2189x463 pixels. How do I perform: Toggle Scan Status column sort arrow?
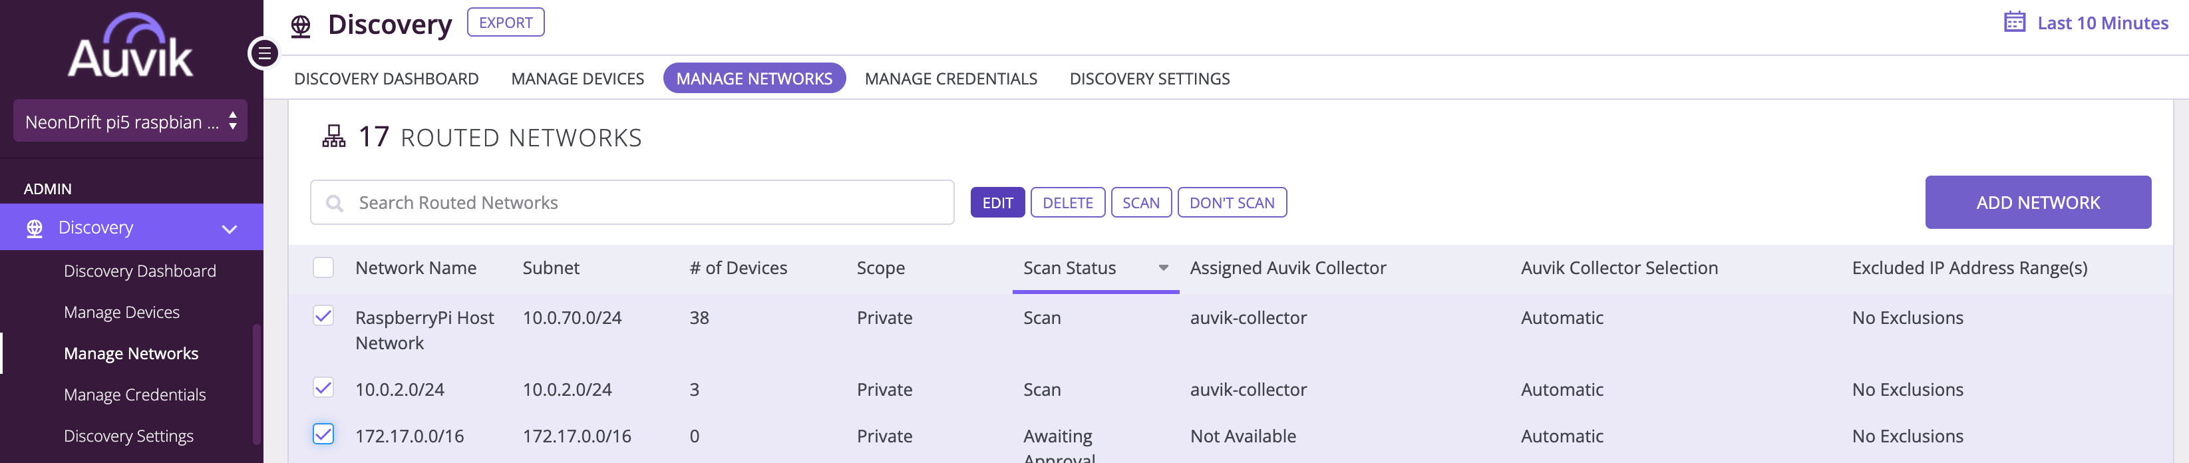click(x=1163, y=267)
